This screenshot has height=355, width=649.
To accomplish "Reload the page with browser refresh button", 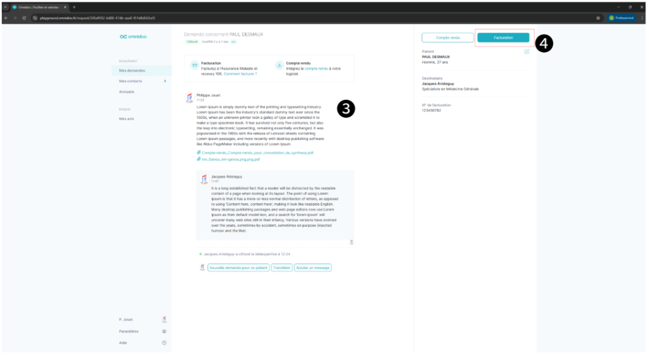I will coord(24,18).
